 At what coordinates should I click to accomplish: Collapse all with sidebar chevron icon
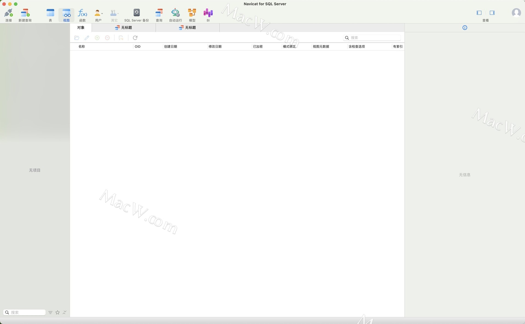coord(65,312)
